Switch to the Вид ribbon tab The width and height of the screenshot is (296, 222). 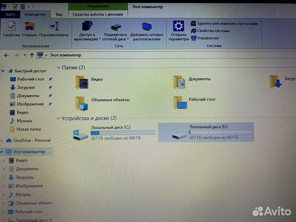click(x=59, y=14)
